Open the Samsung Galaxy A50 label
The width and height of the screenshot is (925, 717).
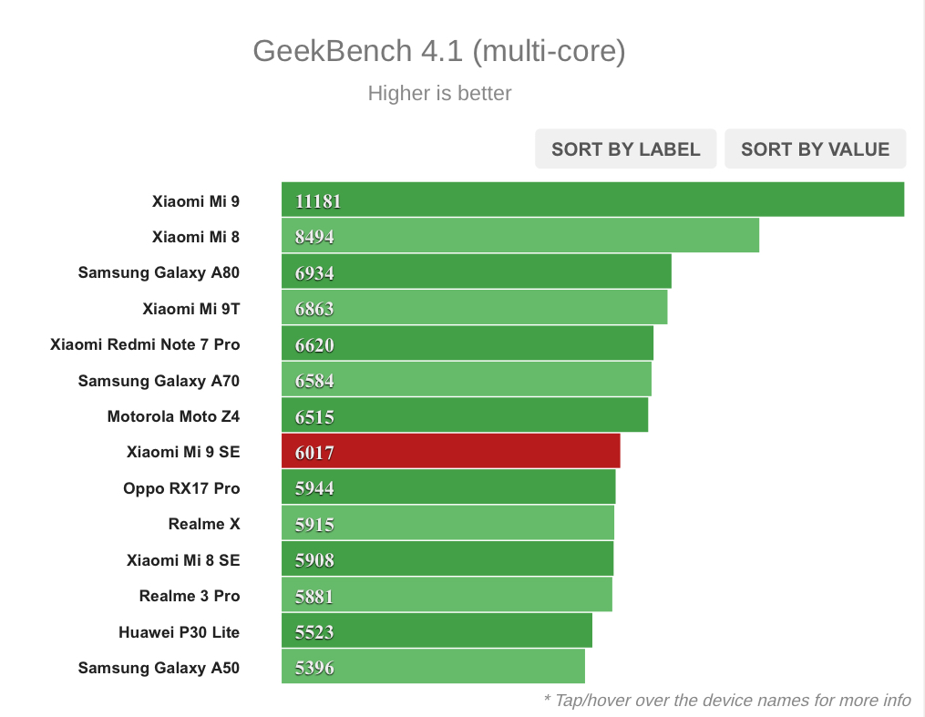click(x=159, y=668)
